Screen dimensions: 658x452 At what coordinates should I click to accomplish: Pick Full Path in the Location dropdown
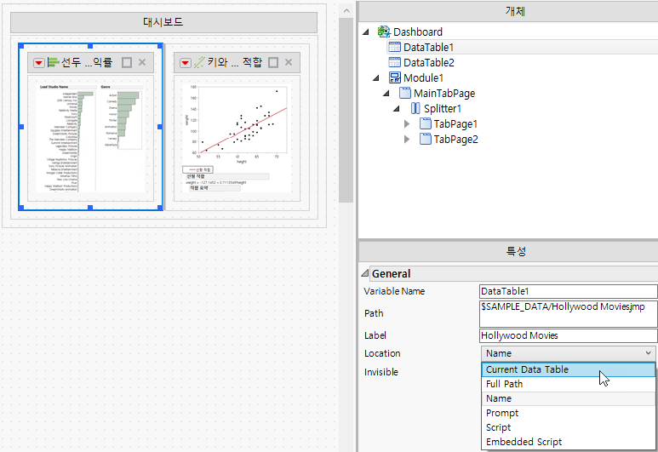pyautogui.click(x=505, y=384)
